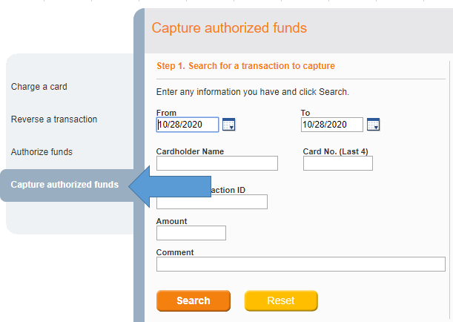Click the wide Comment text field
This screenshot has width=453, height=322.
coord(300,264)
